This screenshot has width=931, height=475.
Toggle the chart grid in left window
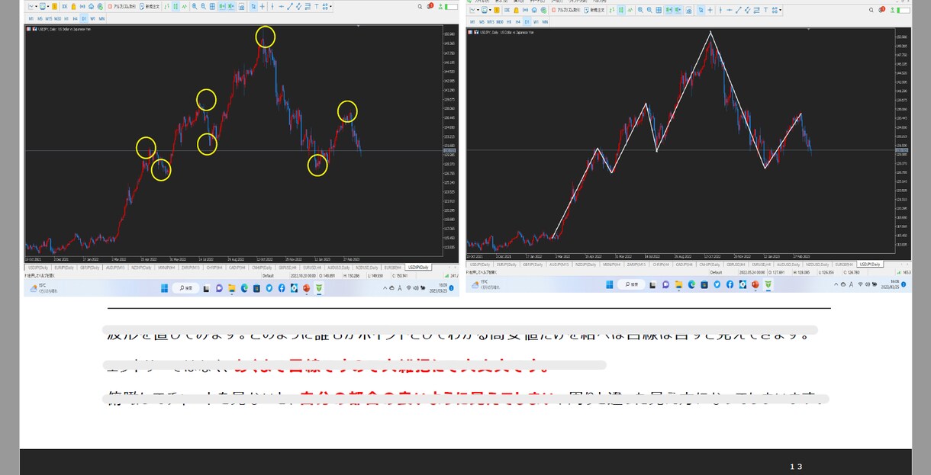(x=213, y=7)
